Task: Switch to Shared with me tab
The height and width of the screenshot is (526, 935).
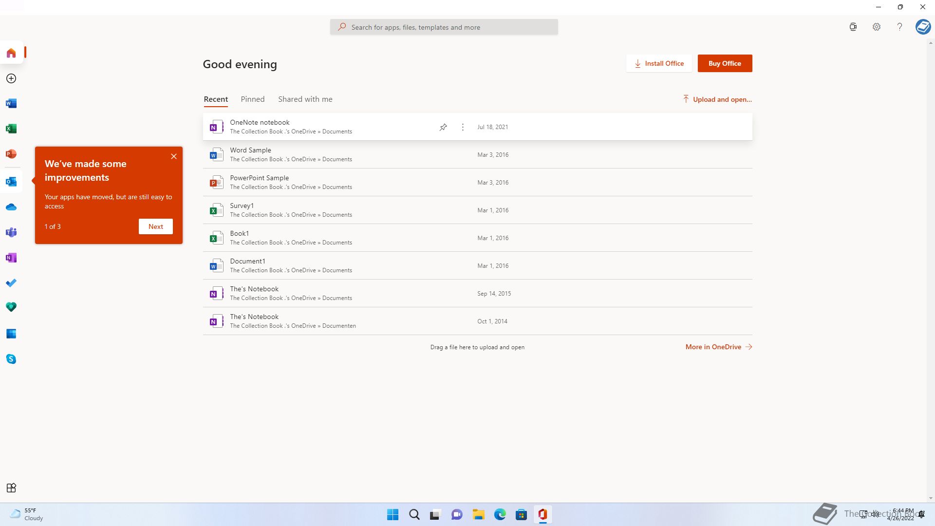Action: [x=305, y=99]
